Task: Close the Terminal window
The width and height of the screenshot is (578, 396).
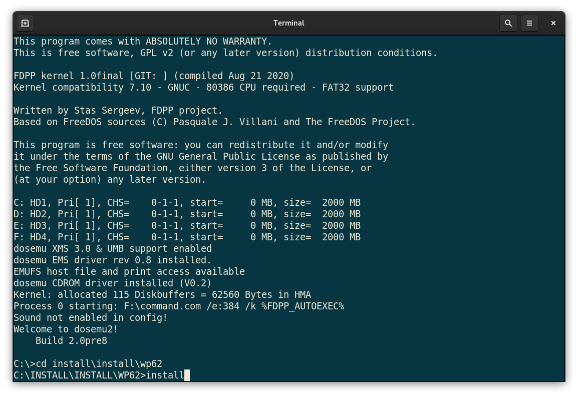Action: pyautogui.click(x=553, y=23)
